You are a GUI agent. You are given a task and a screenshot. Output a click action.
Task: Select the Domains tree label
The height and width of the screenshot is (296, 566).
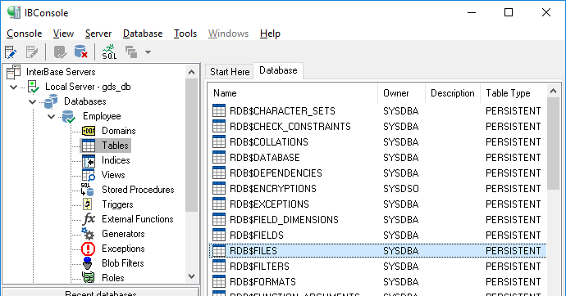(x=119, y=131)
